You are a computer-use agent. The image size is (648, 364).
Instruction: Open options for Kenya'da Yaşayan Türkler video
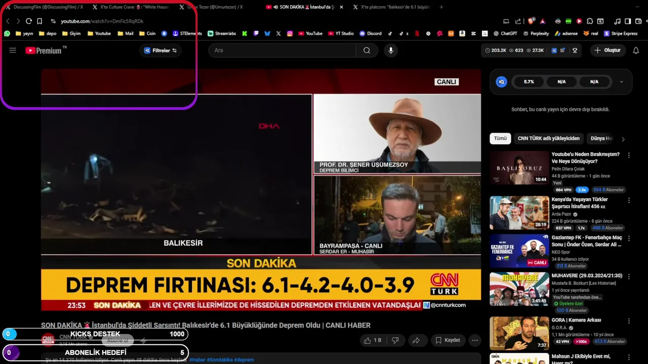[629, 201]
